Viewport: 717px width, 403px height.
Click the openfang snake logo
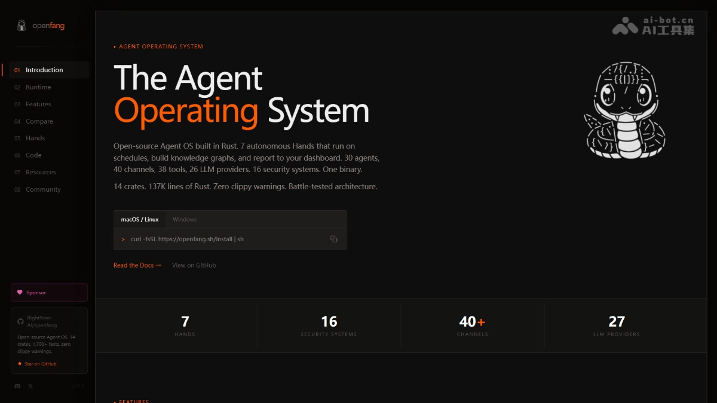pyautogui.click(x=22, y=25)
